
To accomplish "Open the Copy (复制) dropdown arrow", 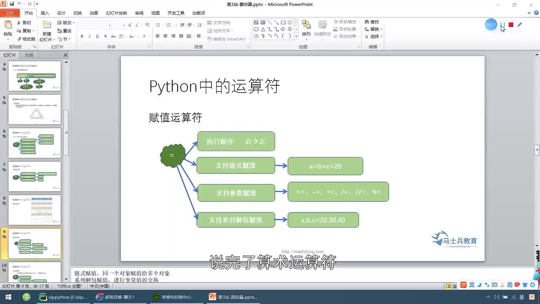I will pos(34,31).
